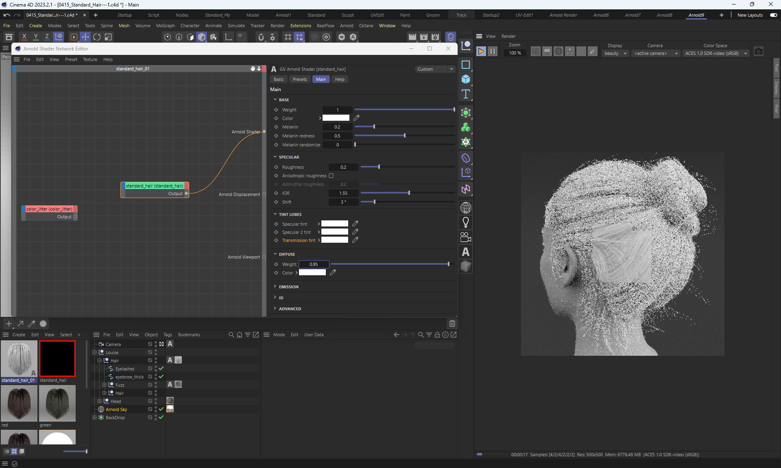Toggle the New Layouts switch

click(x=773, y=15)
